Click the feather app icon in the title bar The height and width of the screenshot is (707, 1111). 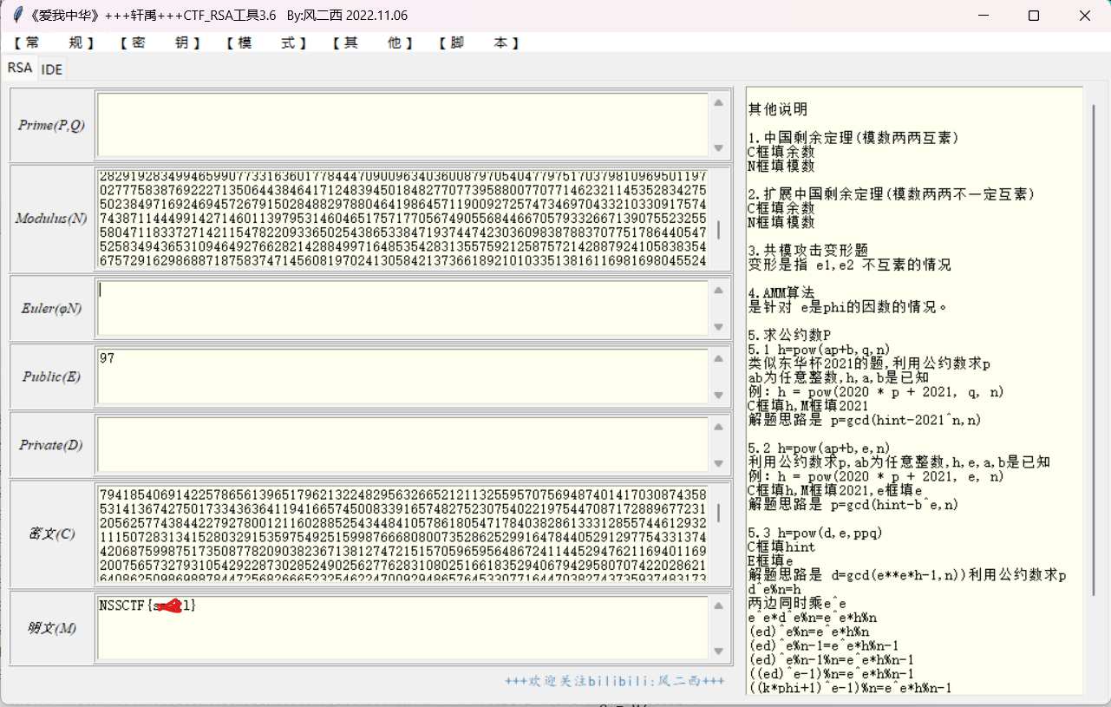pyautogui.click(x=16, y=16)
